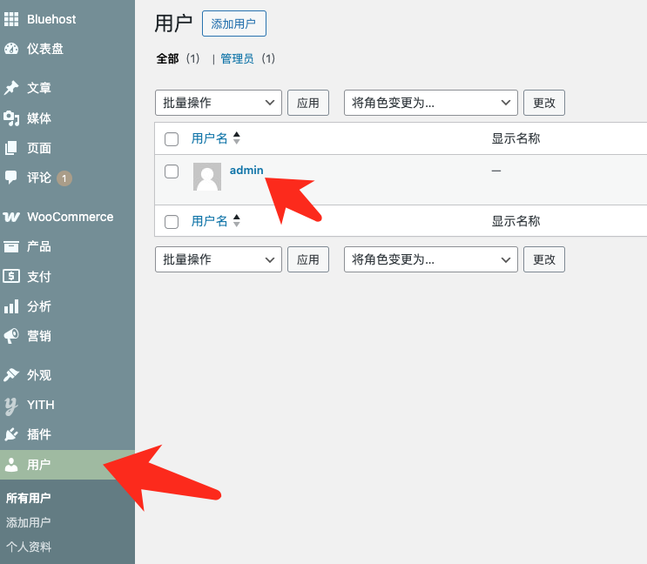Open the media icon next to 媒体
647x564 pixels.
[x=11, y=118]
